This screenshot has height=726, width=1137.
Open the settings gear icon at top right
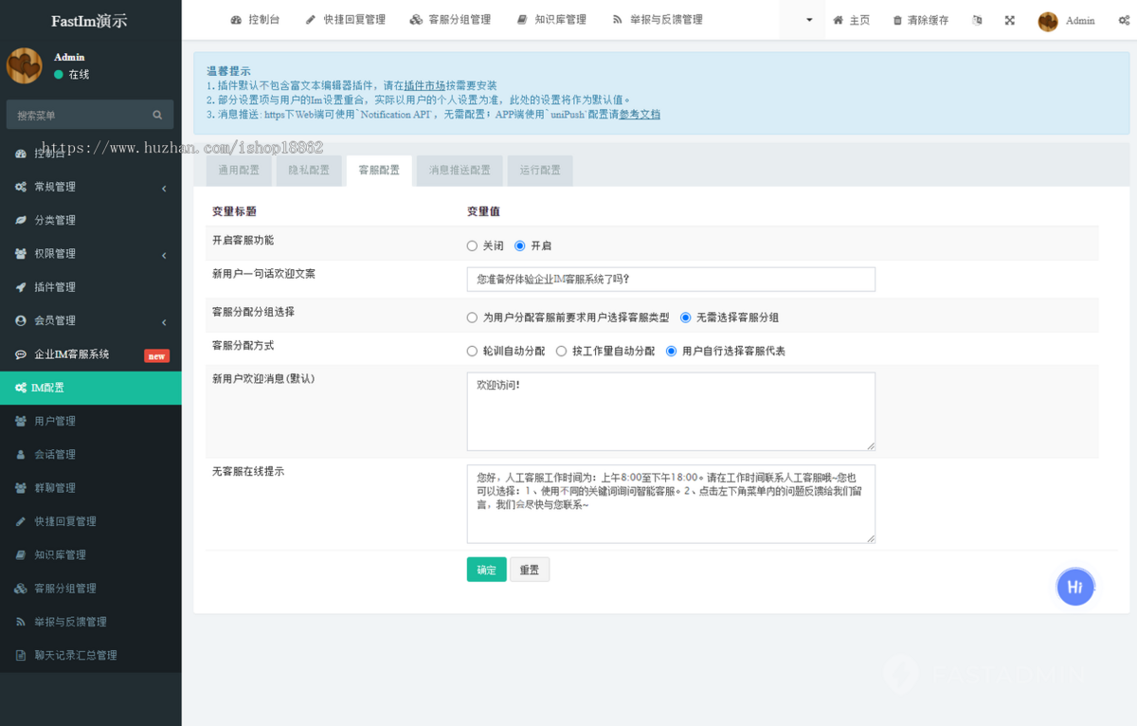[1122, 19]
